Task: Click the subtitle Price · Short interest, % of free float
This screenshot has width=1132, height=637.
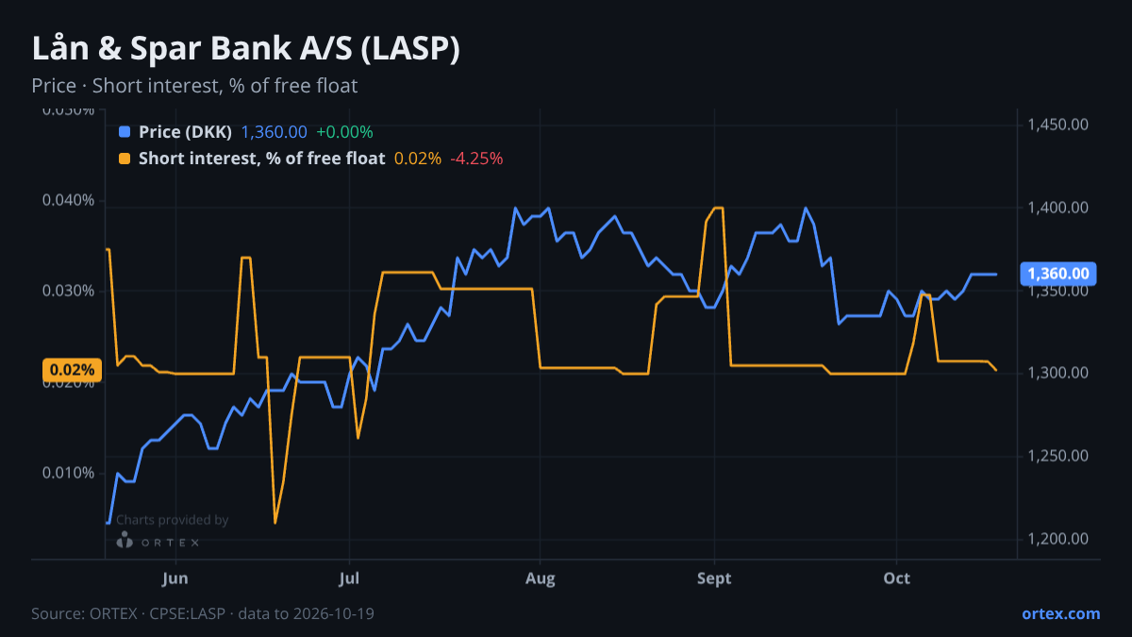Action: tap(194, 86)
